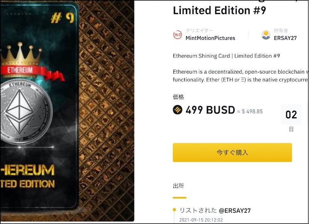This screenshot has width=309, height=224.
Task: Open owner ERSAY27 profile link
Action: pyautogui.click(x=285, y=38)
